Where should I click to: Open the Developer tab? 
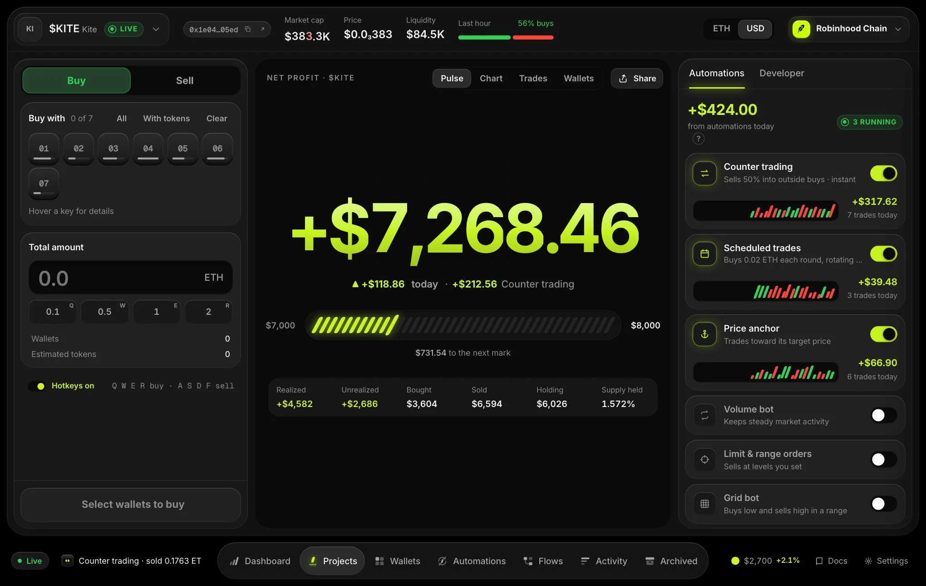click(781, 73)
